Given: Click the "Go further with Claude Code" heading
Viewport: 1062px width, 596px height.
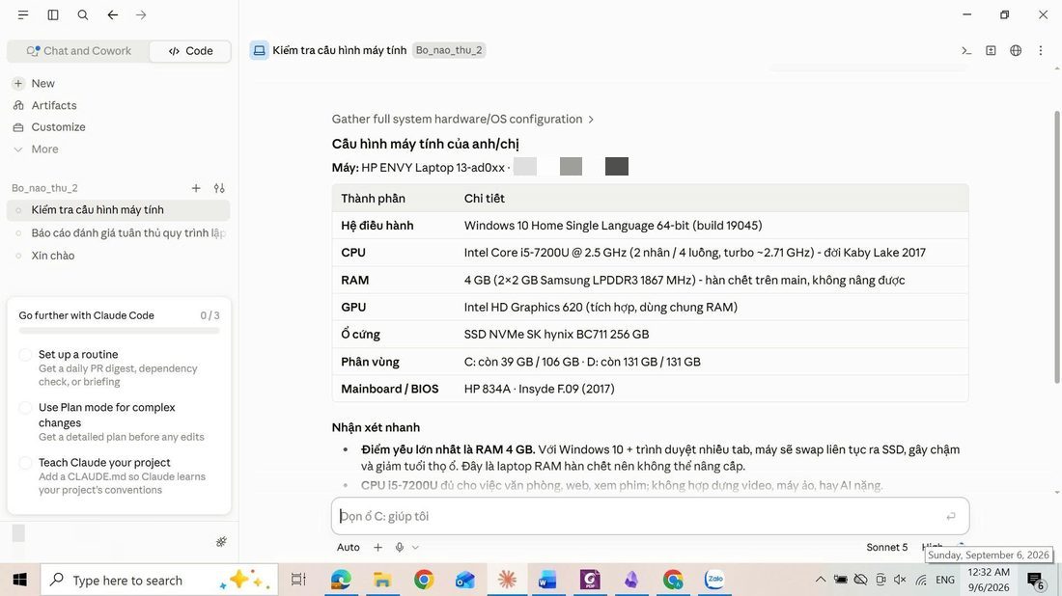Looking at the screenshot, I should pyautogui.click(x=87, y=315).
